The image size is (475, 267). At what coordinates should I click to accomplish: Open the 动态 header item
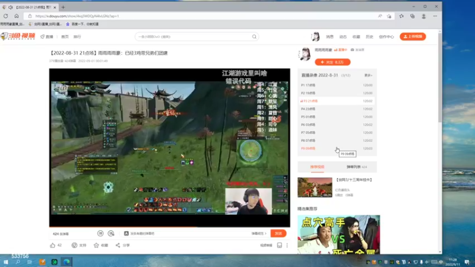[343, 37]
